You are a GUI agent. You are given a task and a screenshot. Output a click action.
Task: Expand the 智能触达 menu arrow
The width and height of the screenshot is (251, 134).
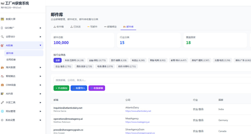(40, 76)
